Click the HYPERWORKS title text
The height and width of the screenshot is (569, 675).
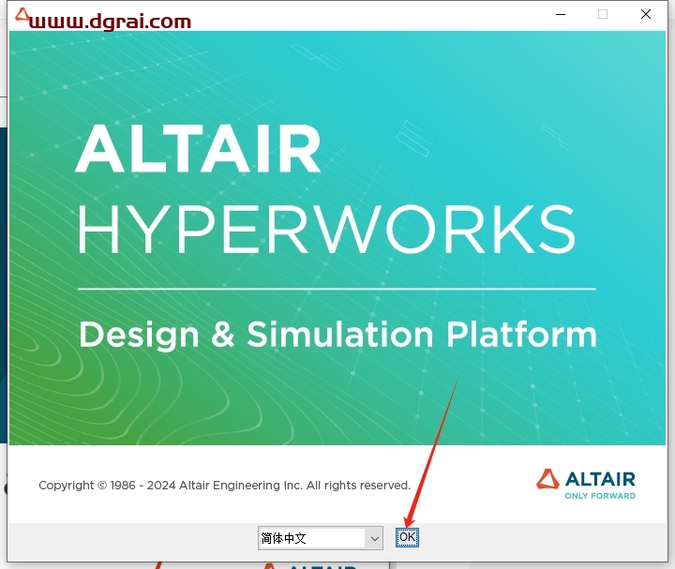click(326, 229)
